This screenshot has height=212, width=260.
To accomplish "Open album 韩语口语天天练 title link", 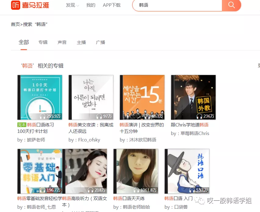I will tap(129, 199).
